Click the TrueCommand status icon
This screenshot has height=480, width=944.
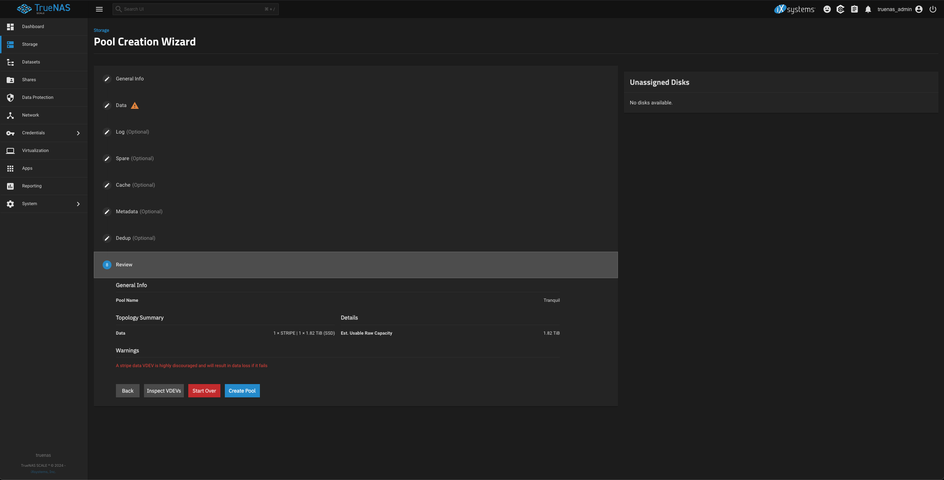841,9
